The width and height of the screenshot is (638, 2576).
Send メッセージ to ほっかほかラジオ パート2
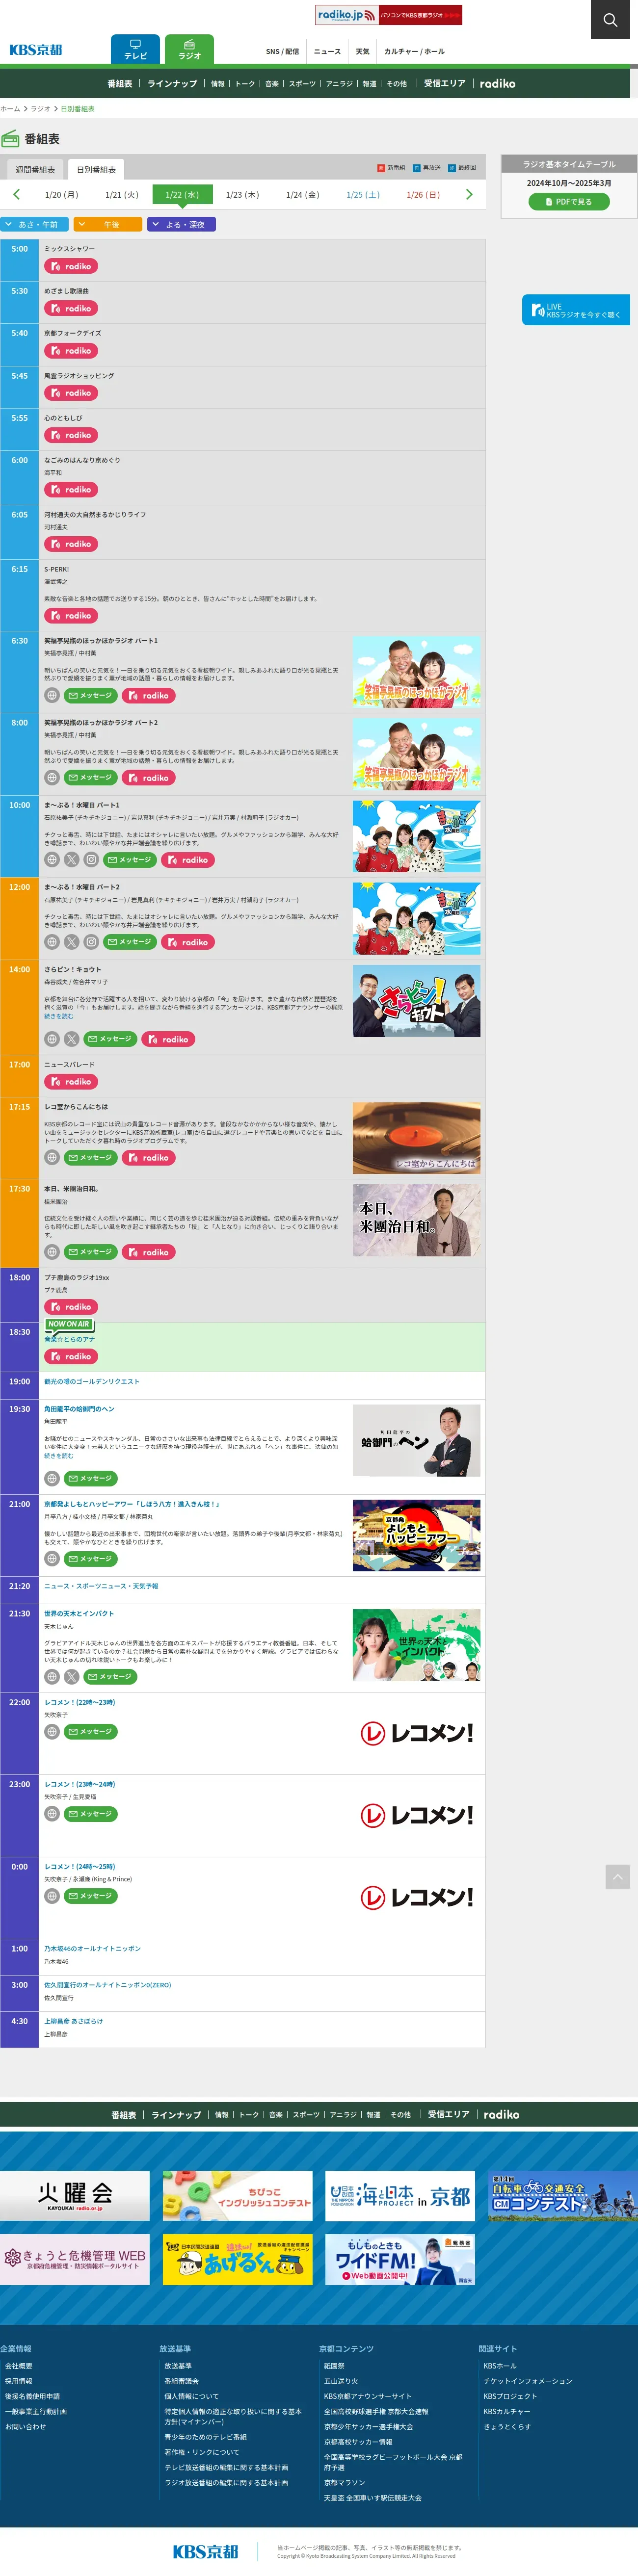tap(90, 778)
